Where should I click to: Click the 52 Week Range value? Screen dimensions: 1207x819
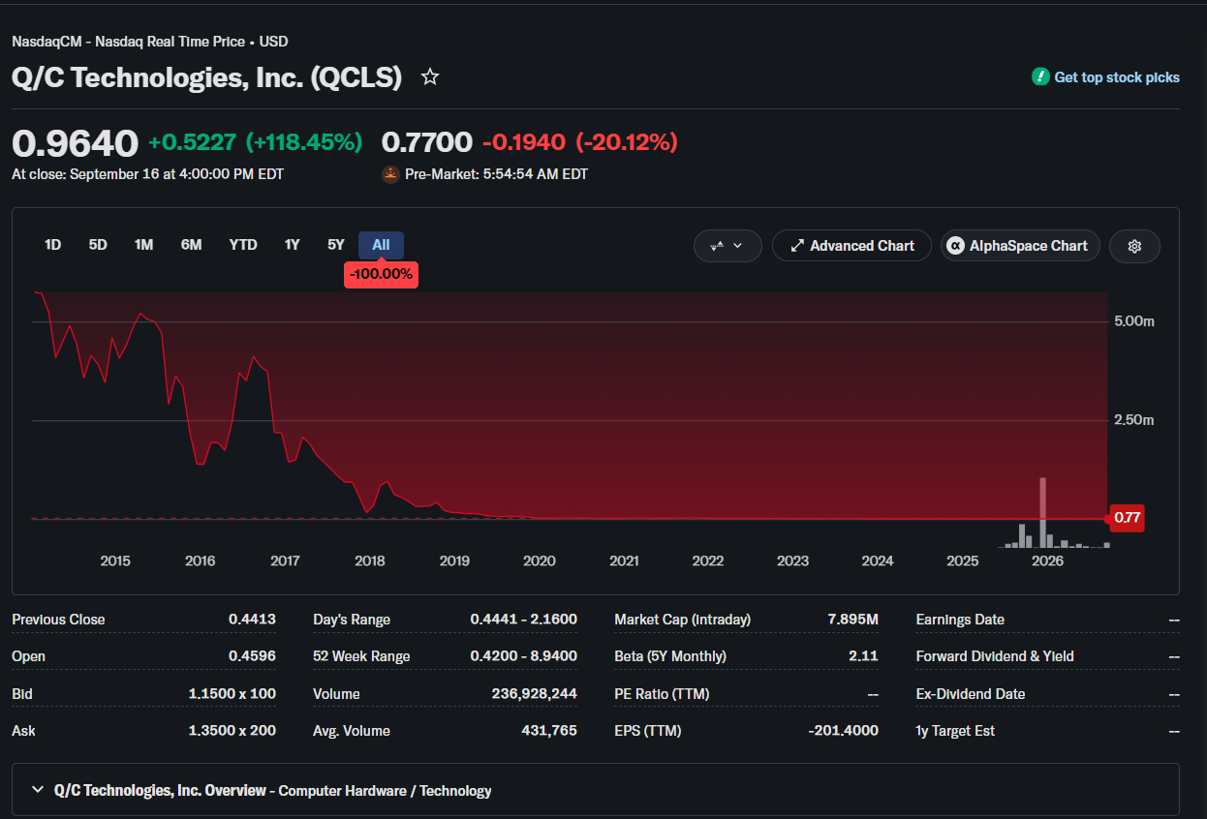click(524, 655)
